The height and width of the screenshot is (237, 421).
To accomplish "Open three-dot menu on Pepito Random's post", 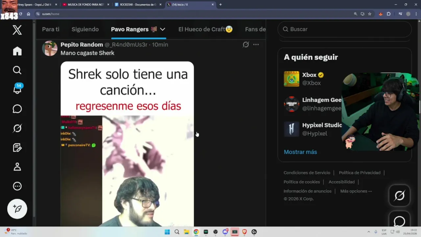I will pyautogui.click(x=256, y=44).
